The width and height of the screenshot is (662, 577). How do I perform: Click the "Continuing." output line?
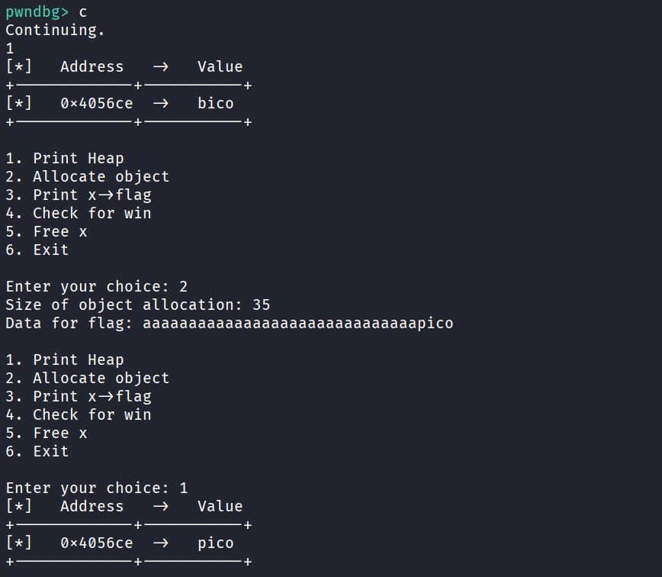[55, 31]
